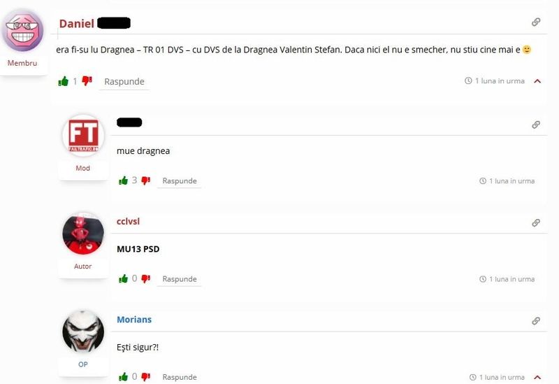This screenshot has width=559, height=384.
Task: Downvote the "mue dragnea" reply
Action: point(146,180)
